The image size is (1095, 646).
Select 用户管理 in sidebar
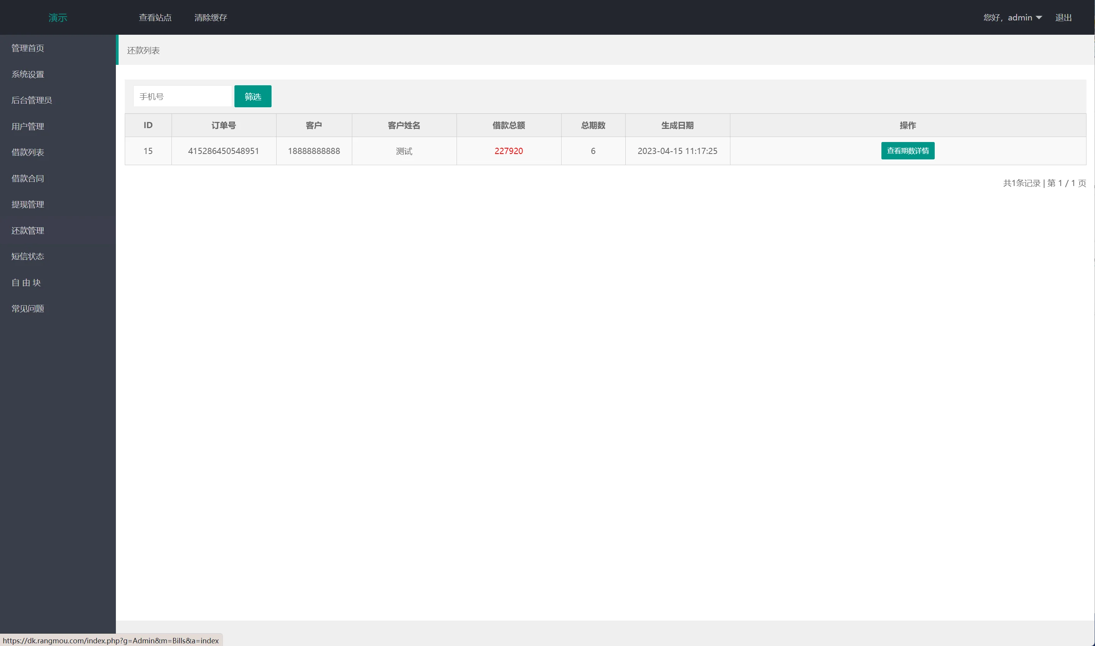[28, 127]
